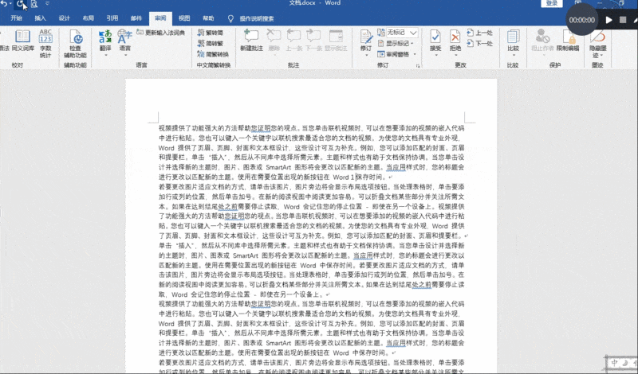Open 限制编辑 restrict editing pane
The height and width of the screenshot is (374, 638).
[568, 40]
